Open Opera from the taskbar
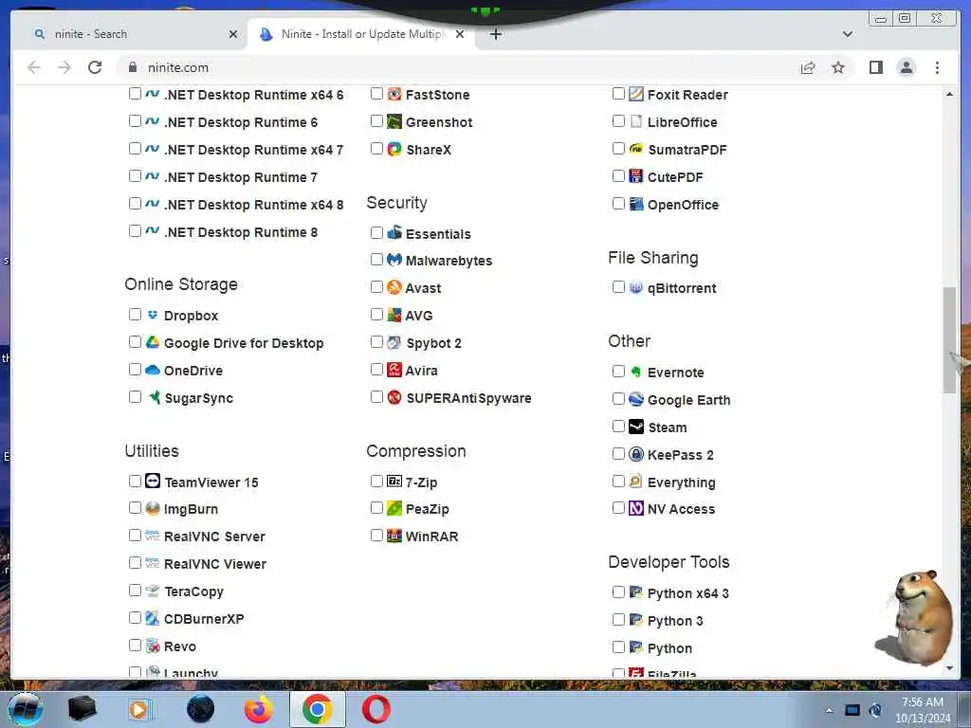This screenshot has height=728, width=971. click(x=376, y=709)
